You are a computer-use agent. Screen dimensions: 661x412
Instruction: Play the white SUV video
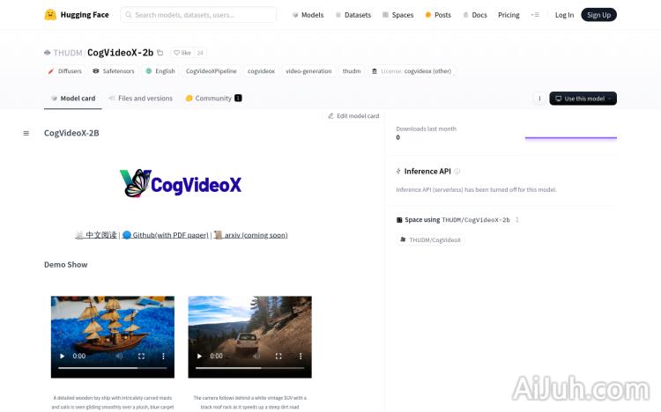(199, 356)
